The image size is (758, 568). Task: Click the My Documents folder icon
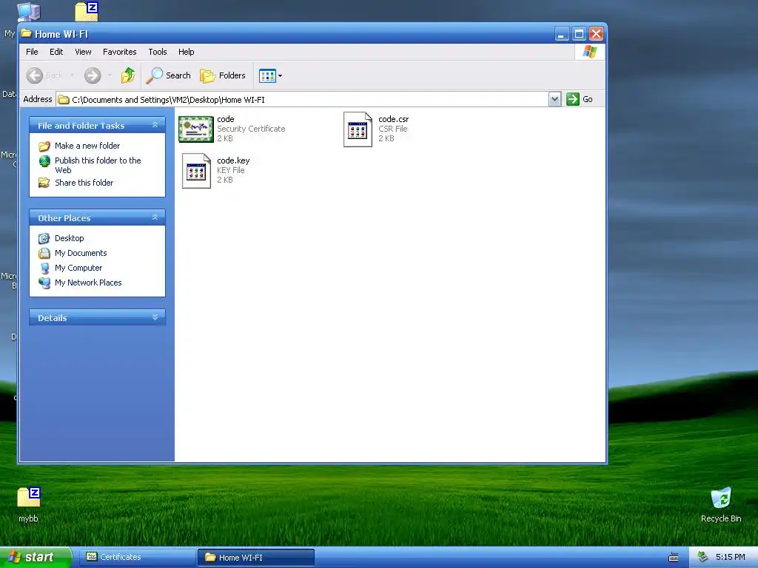44,253
